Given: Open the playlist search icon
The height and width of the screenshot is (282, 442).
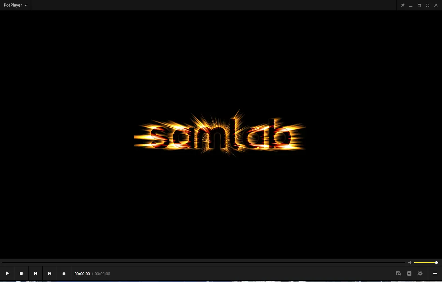Looking at the screenshot, I should [x=399, y=273].
